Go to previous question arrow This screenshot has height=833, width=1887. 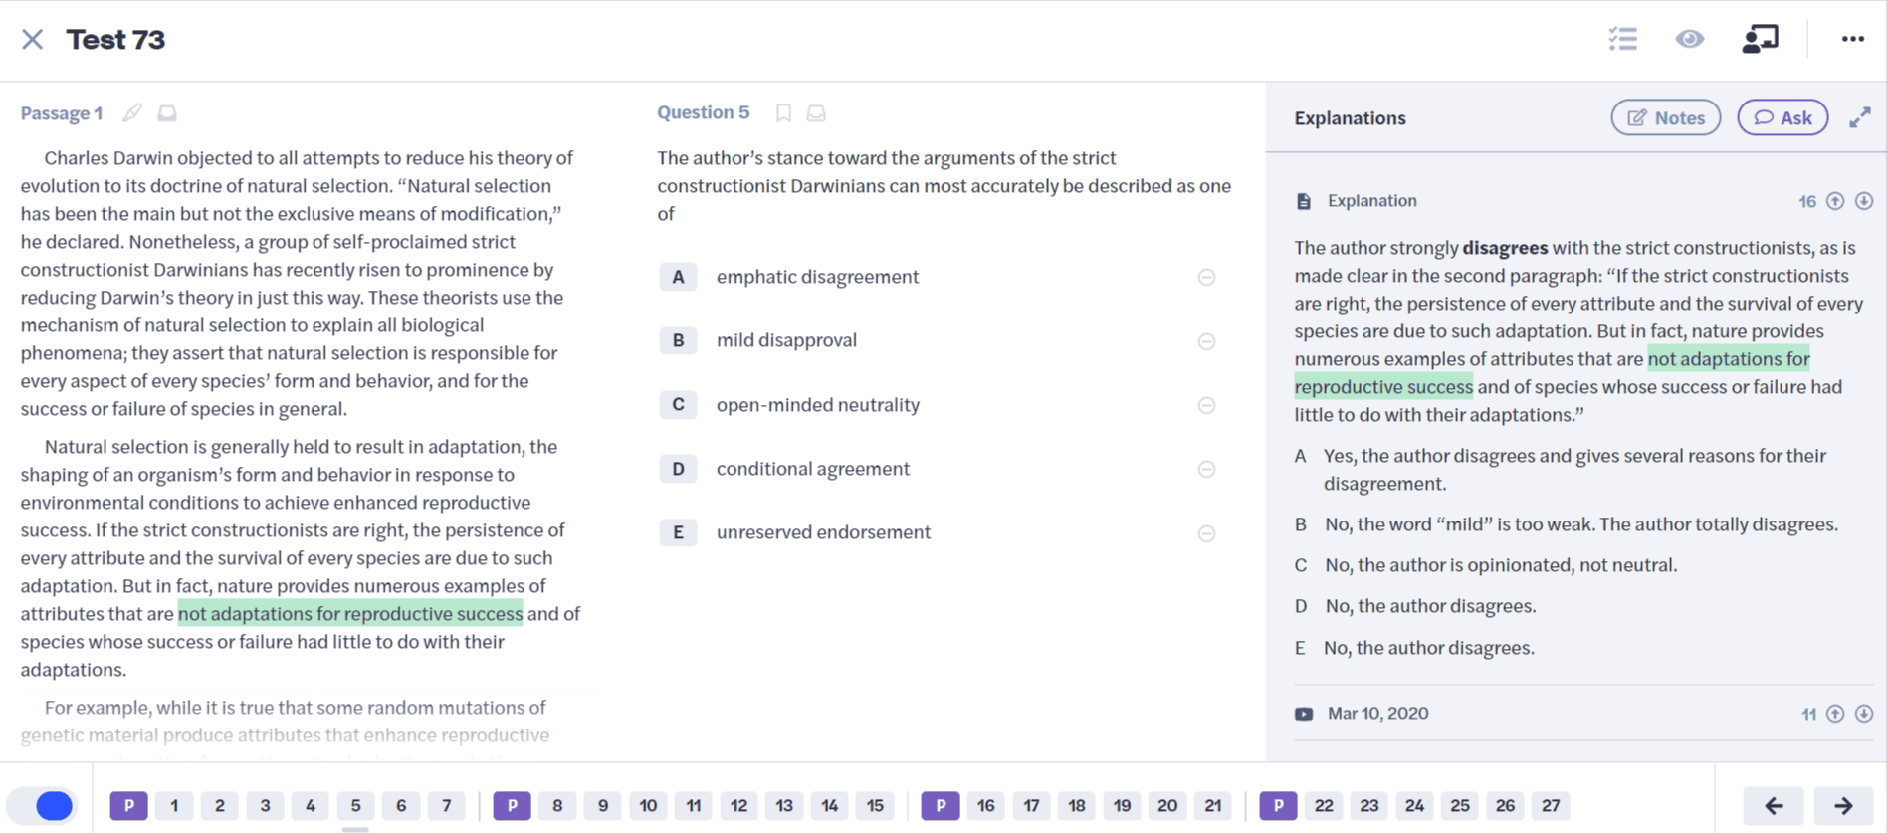point(1775,805)
